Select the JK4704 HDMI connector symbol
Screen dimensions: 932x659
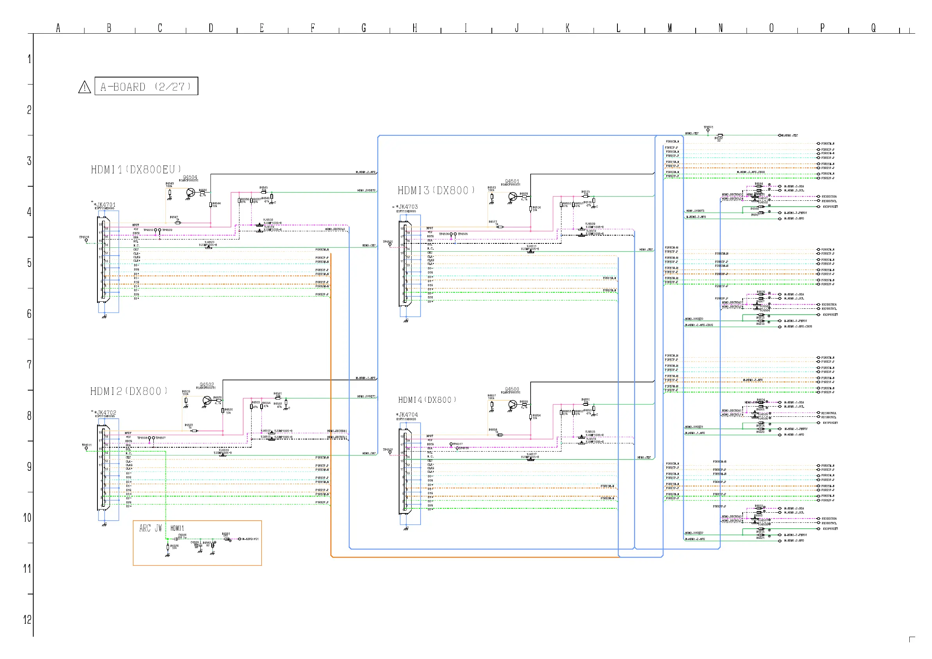tap(405, 472)
